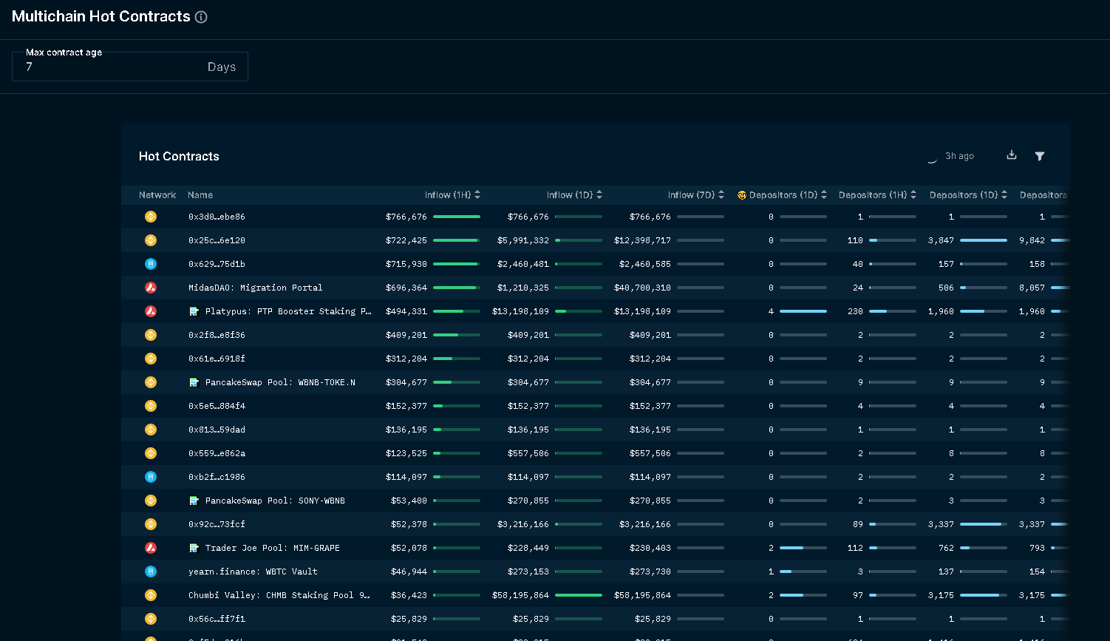Open the Hot Contracts filter icon
The image size is (1110, 641).
pos(1040,156)
